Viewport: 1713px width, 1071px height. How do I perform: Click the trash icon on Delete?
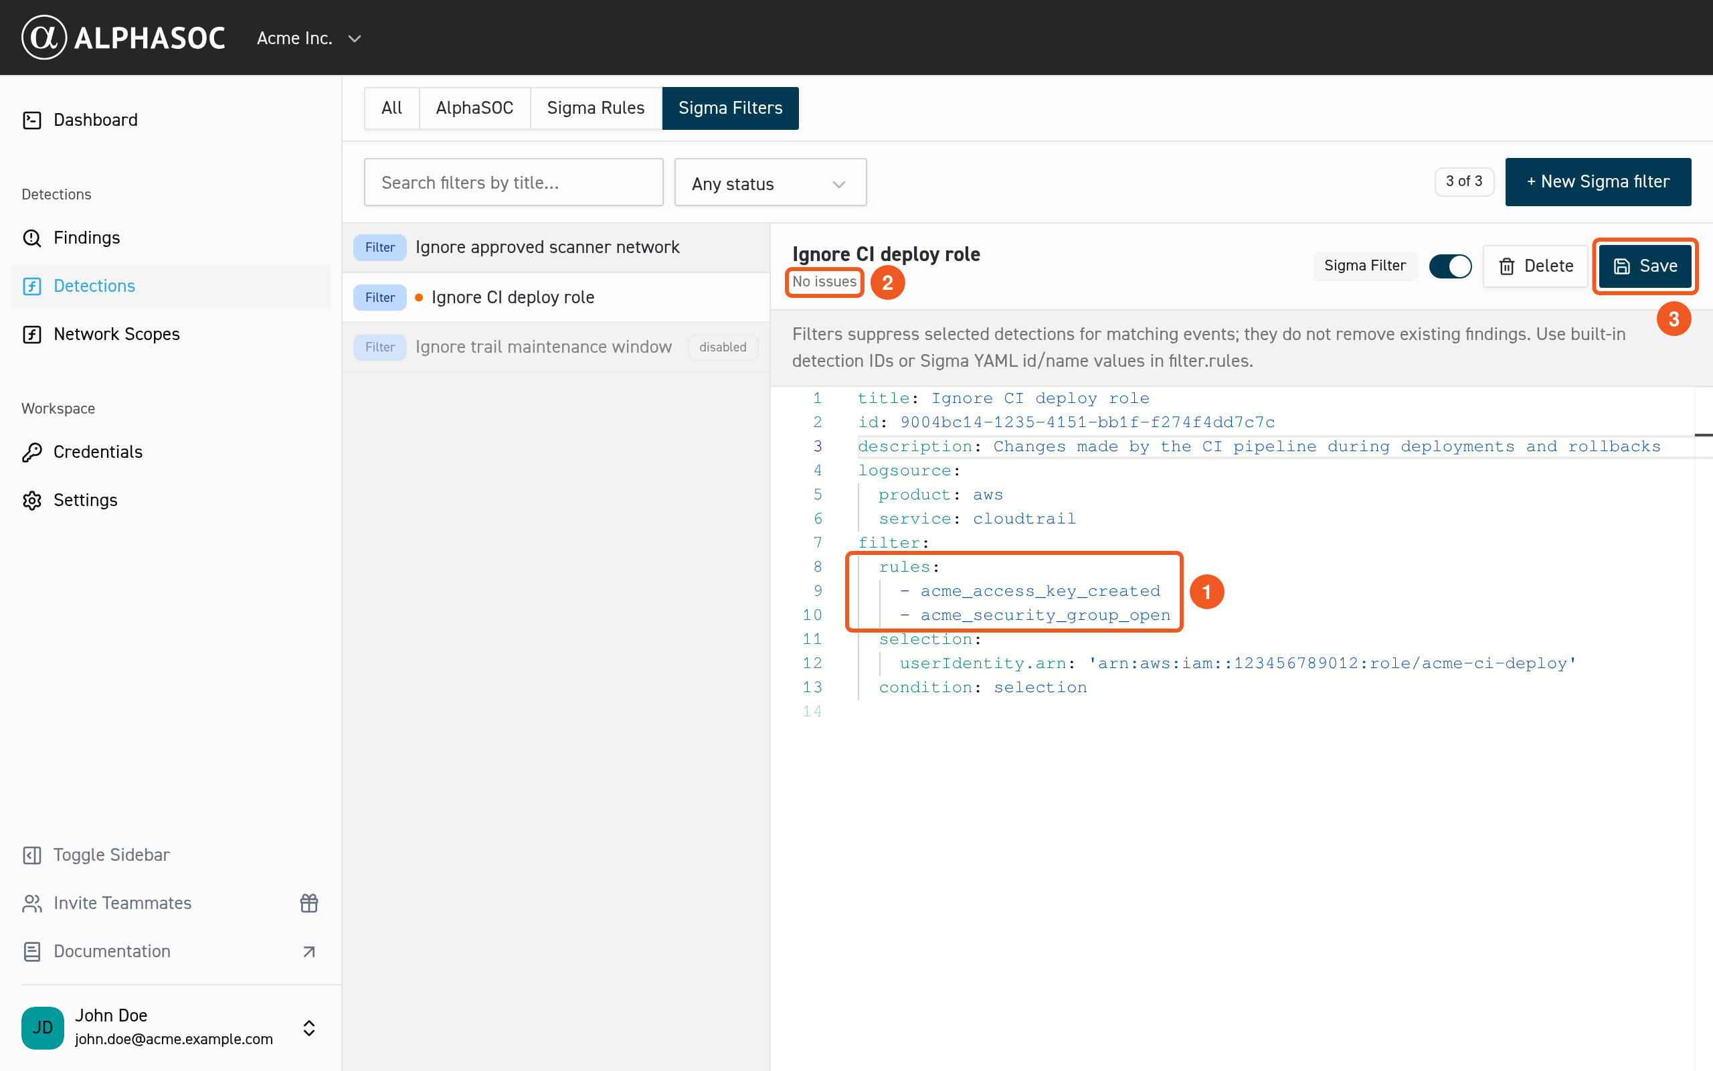click(x=1507, y=266)
